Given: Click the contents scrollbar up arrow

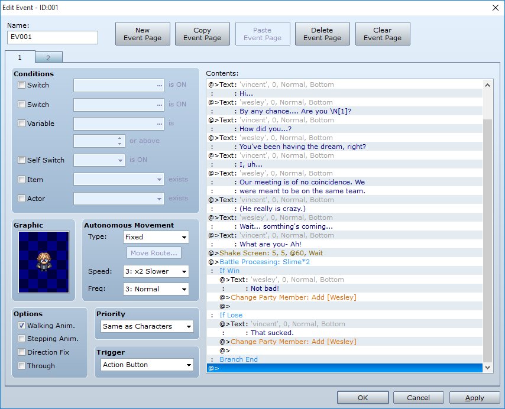Looking at the screenshot, I should (488, 85).
